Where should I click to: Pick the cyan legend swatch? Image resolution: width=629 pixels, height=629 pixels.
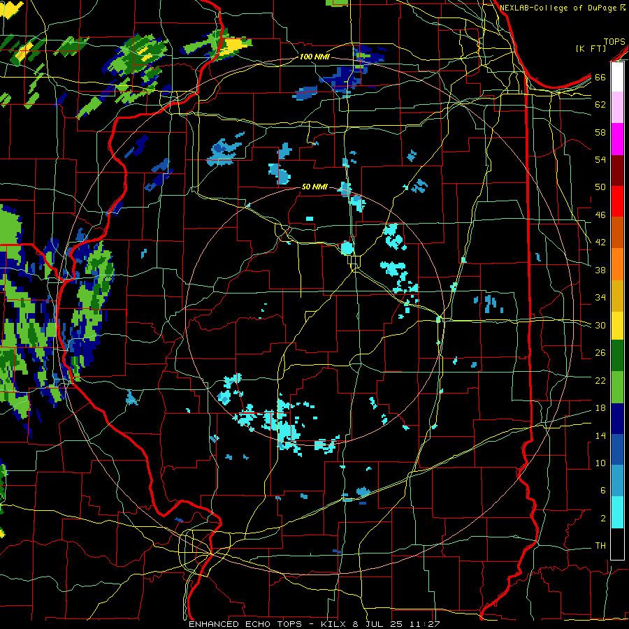pos(617,512)
